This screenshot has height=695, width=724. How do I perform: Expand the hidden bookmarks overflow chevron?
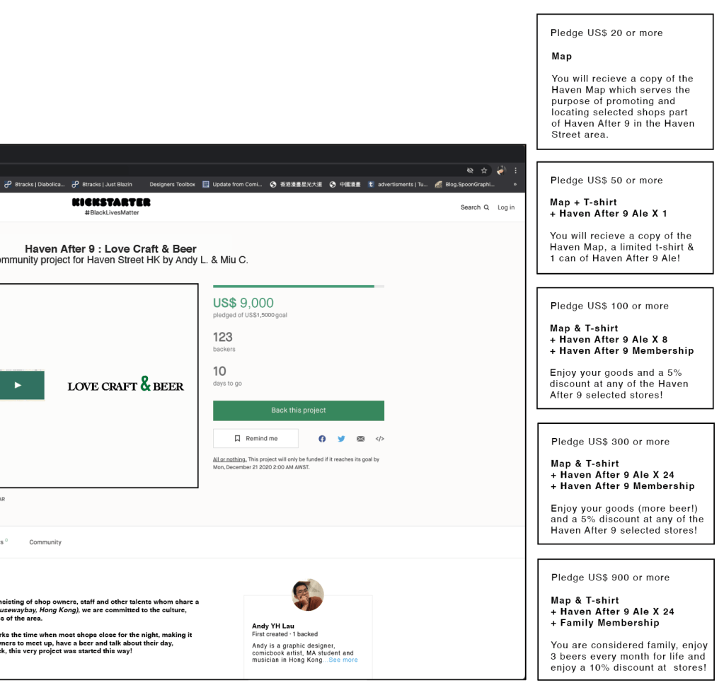tap(515, 185)
